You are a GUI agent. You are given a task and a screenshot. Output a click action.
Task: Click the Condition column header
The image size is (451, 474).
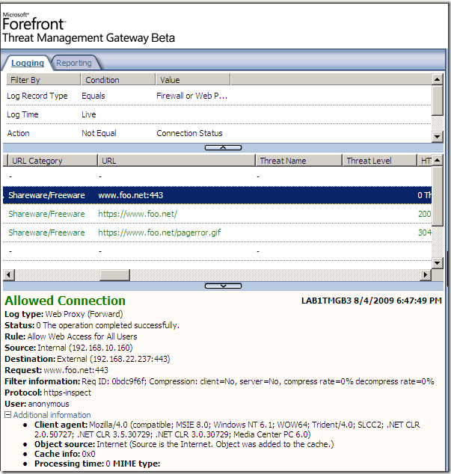coord(118,80)
